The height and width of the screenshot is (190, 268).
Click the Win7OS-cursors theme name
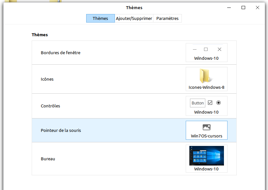pos(206,136)
